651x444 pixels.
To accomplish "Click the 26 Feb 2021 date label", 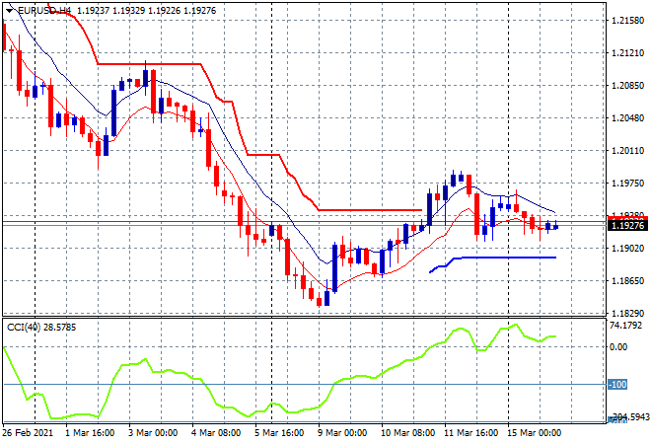I will pyautogui.click(x=28, y=433).
